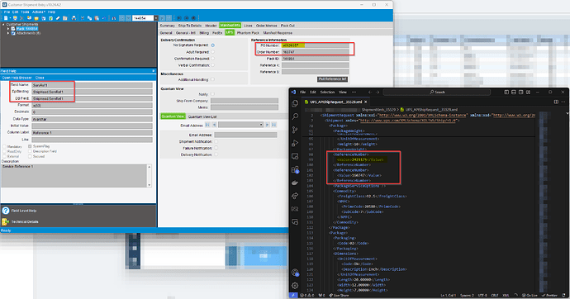Enable the Additional Handling checkbox
The height and width of the screenshot is (299, 570).
coord(212,79)
